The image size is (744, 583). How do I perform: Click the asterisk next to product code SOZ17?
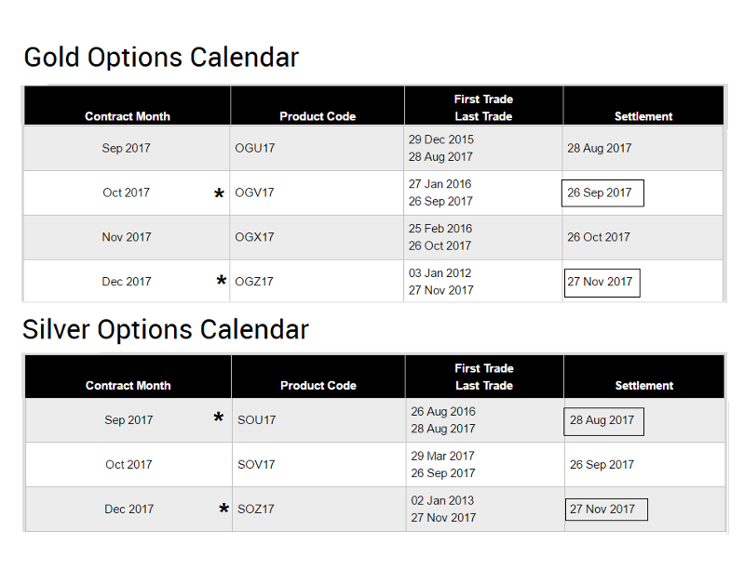click(223, 510)
